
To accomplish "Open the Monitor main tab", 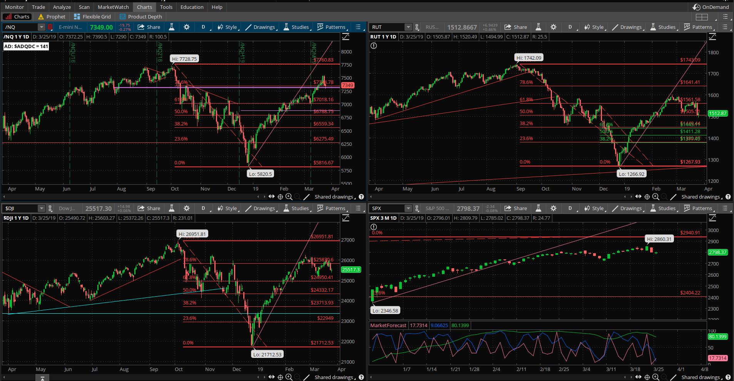I will (14, 7).
